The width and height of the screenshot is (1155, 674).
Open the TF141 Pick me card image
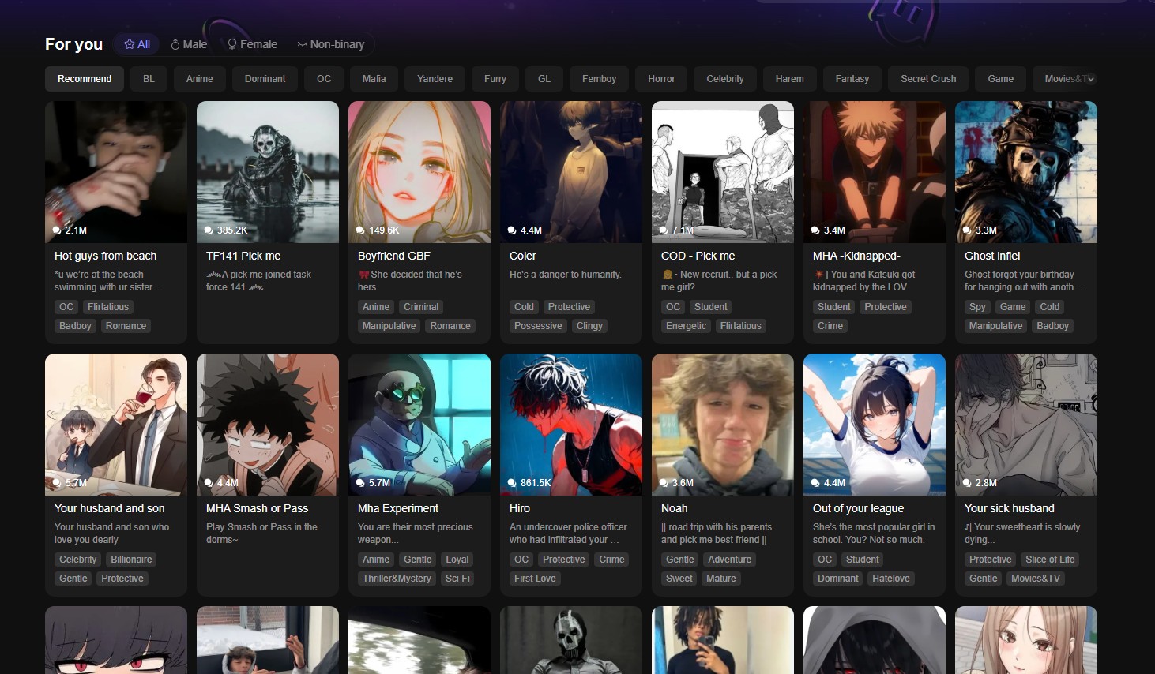268,172
